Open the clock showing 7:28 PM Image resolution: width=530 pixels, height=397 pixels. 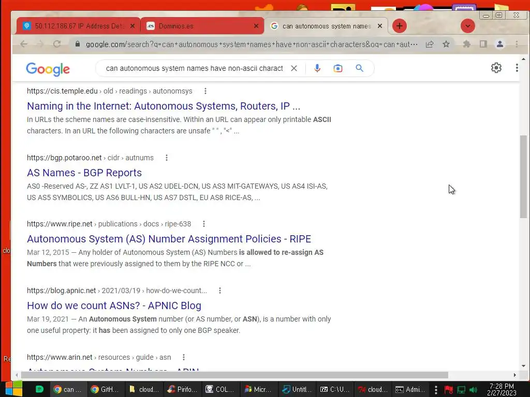(502, 390)
